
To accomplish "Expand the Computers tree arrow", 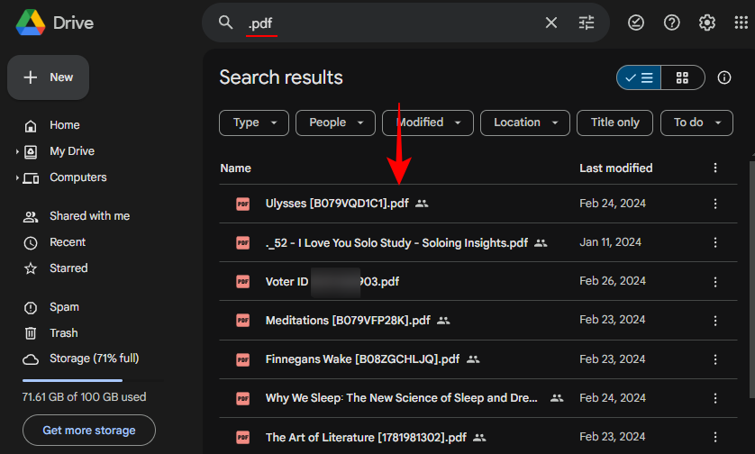I will pyautogui.click(x=17, y=177).
